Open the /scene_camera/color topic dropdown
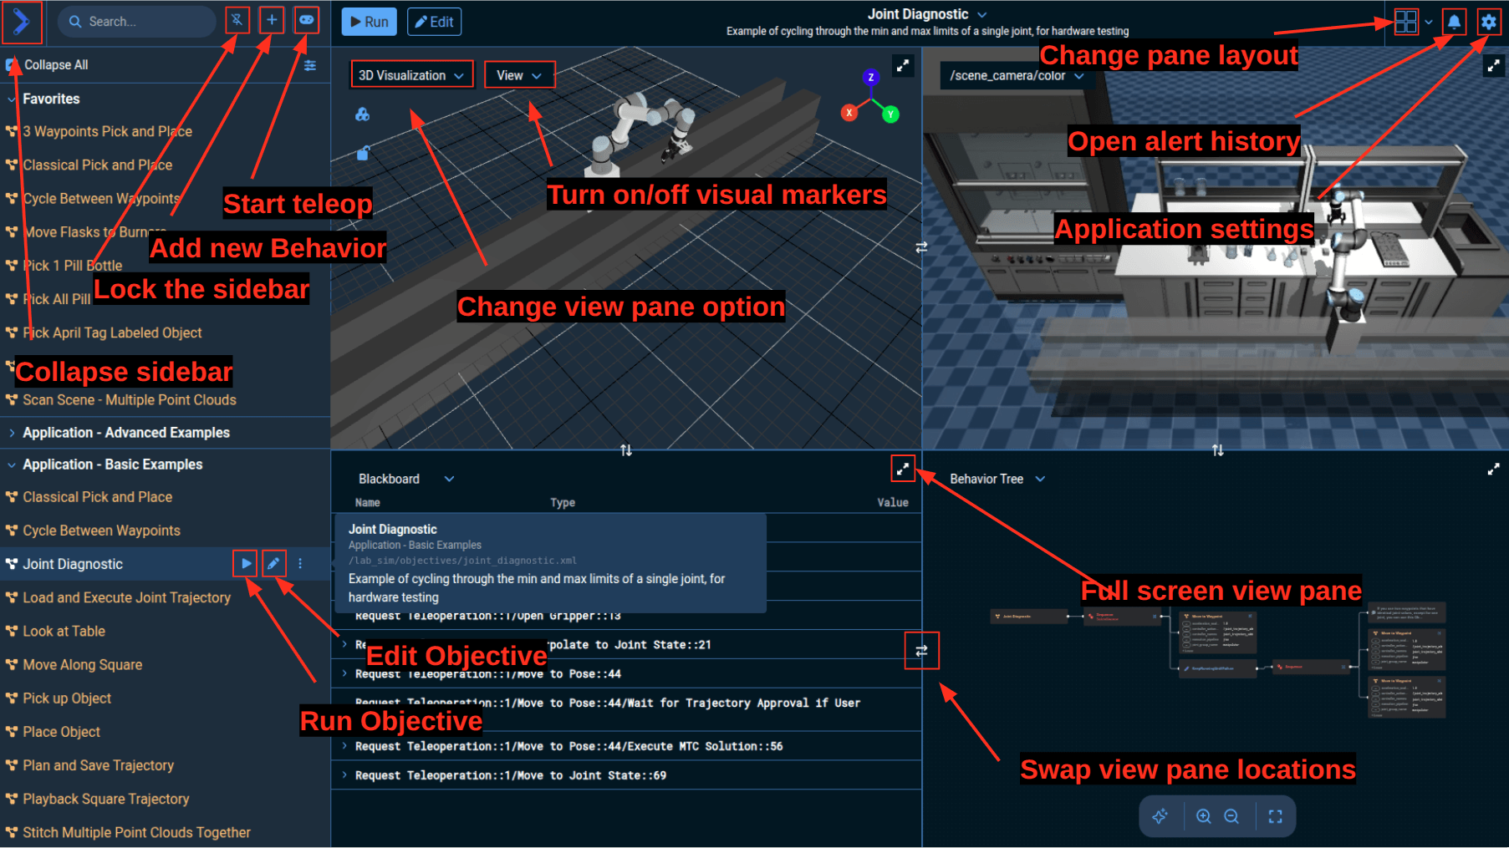Viewport: 1509px width, 848px height. click(x=1016, y=76)
